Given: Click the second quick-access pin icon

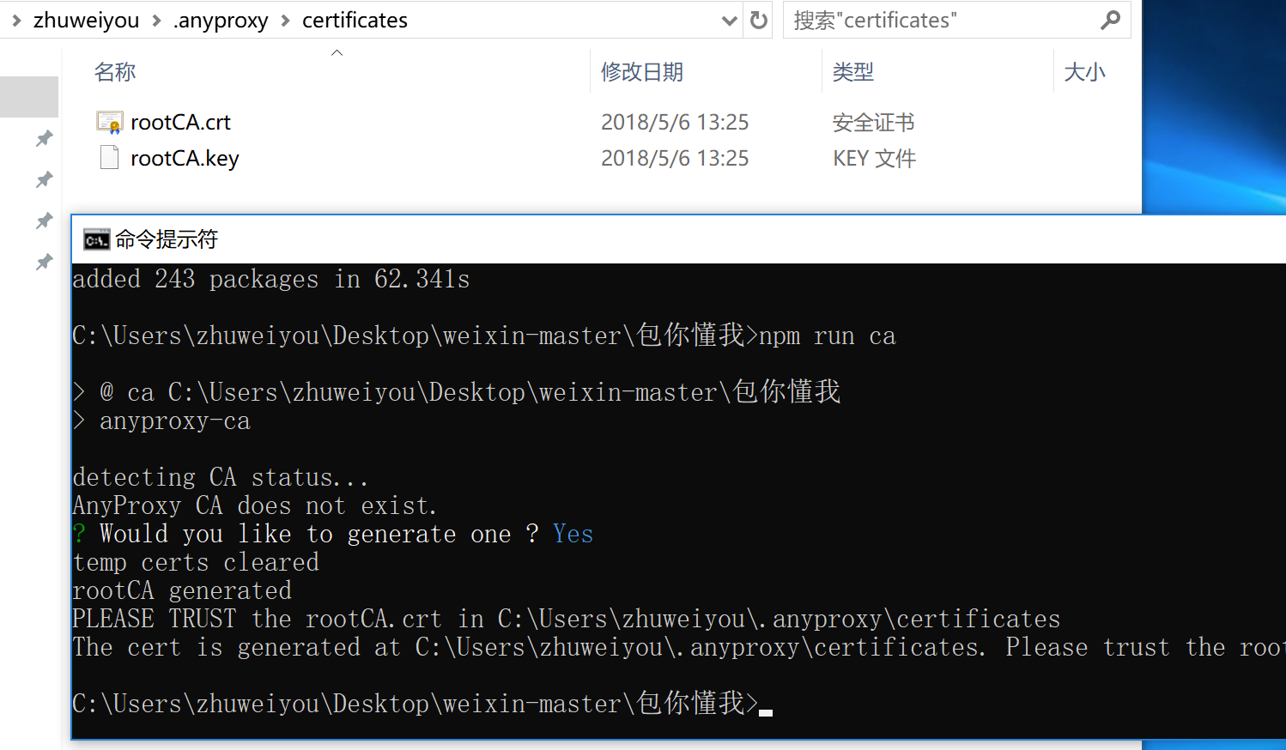Looking at the screenshot, I should click(x=44, y=179).
